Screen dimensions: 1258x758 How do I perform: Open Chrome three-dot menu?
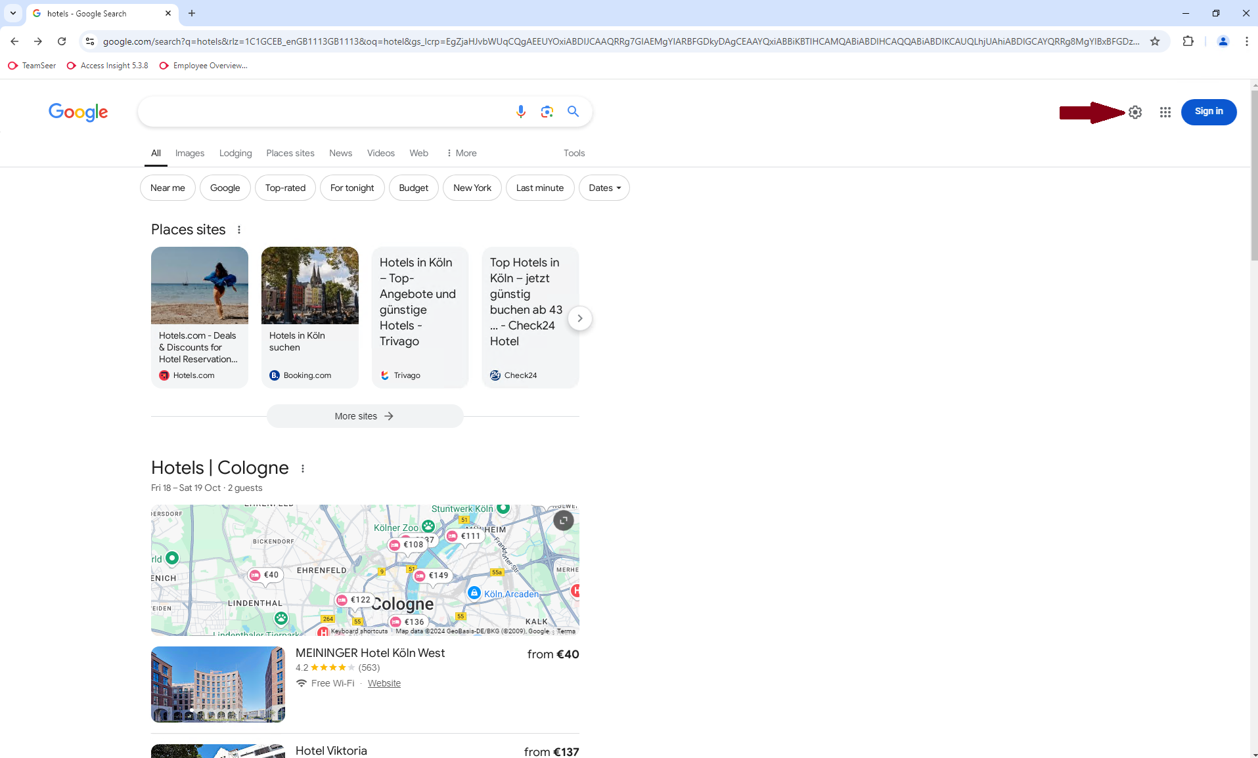point(1246,41)
